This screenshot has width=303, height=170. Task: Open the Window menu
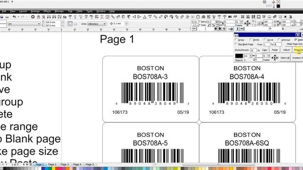pyautogui.click(x=101, y=11)
